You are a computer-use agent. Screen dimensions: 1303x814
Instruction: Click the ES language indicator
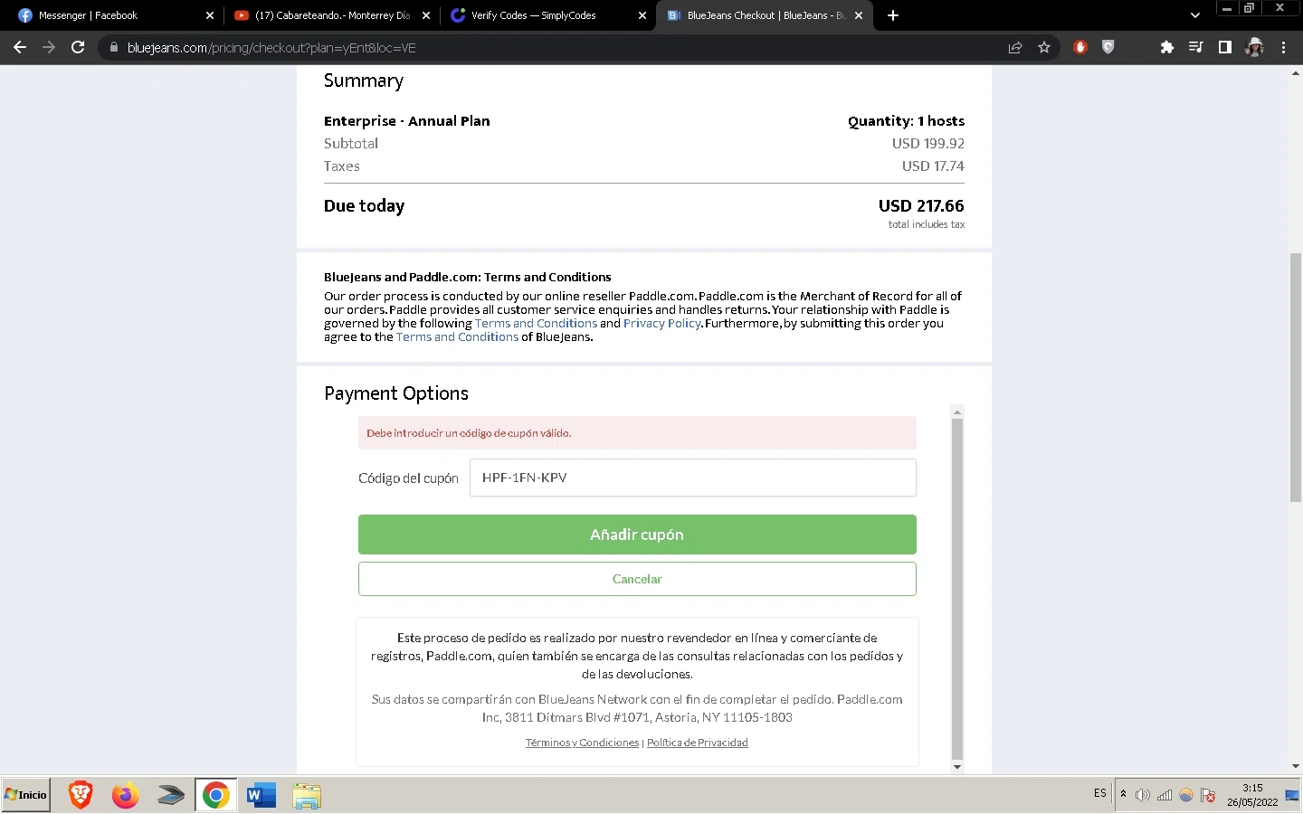(x=1100, y=793)
